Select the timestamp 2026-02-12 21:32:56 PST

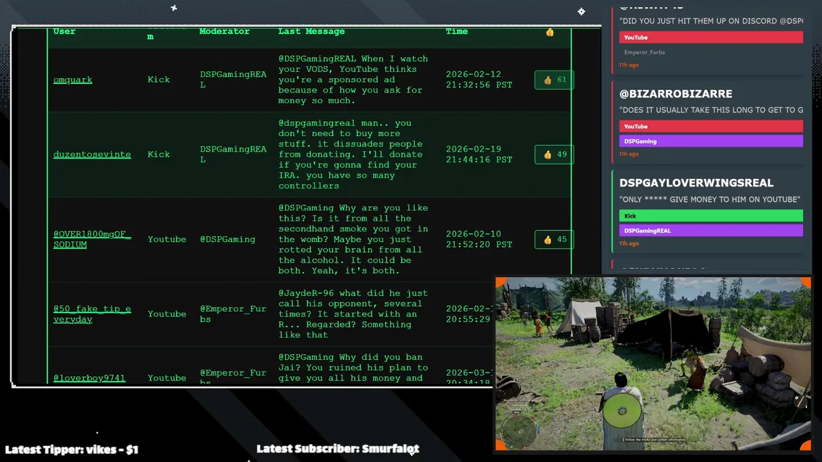[479, 80]
